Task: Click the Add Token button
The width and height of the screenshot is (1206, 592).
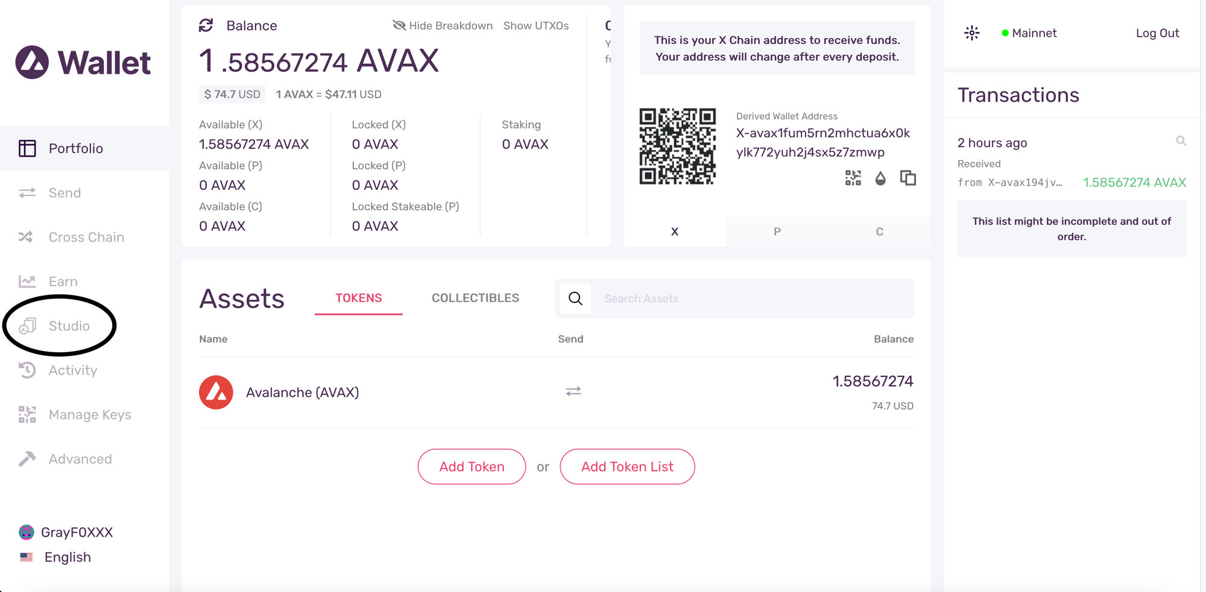Action: [x=472, y=467]
